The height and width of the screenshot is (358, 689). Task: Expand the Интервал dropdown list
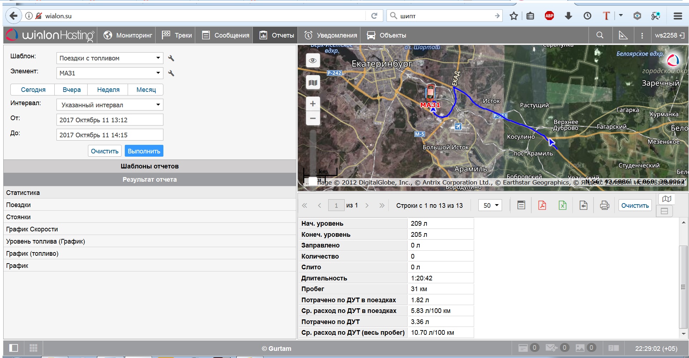[x=109, y=105]
